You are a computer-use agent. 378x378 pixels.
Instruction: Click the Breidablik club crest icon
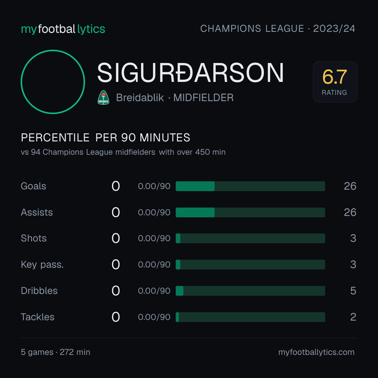[x=103, y=97]
